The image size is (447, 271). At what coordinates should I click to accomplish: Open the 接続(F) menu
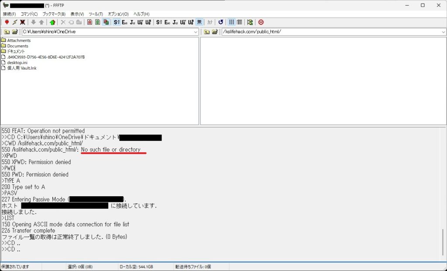(9, 14)
